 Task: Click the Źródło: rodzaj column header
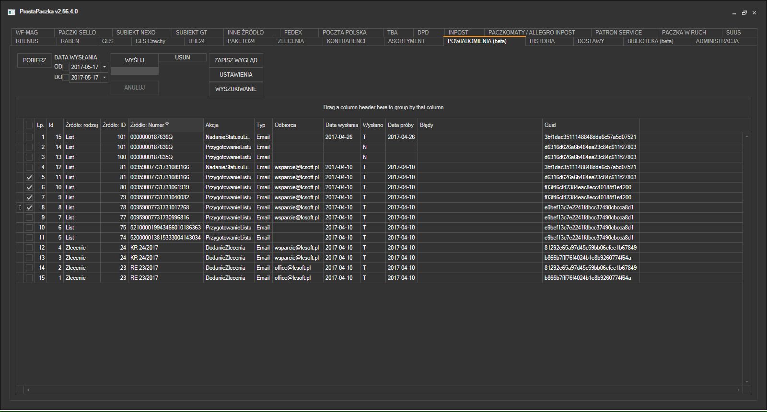tap(81, 125)
